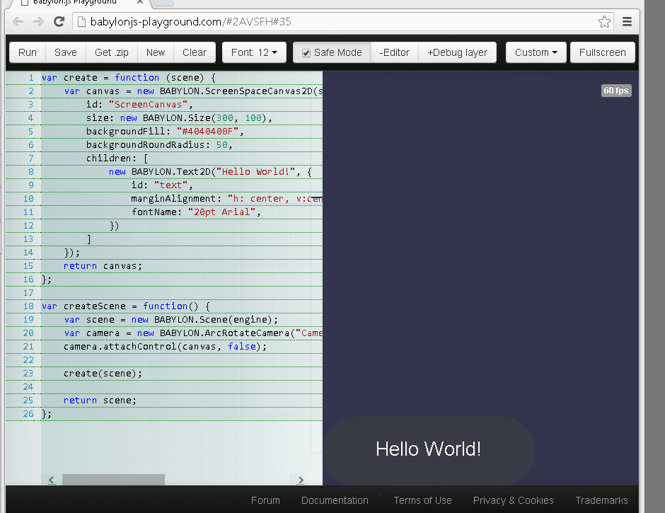Click the BABYLON.ArcRotateCamera code text
The image size is (665, 513).
225,333
